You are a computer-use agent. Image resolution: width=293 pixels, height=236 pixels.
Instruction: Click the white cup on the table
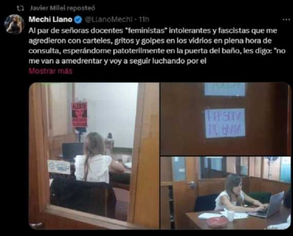(231, 216)
